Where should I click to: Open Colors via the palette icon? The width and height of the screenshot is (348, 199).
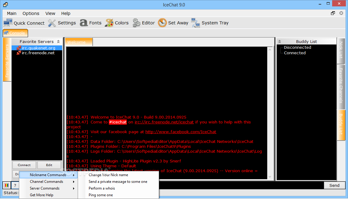(x=109, y=23)
